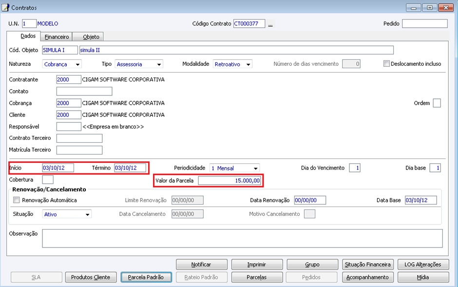This screenshot has height=287, width=458.
Task: Click the SLA button
Action: click(x=36, y=277)
